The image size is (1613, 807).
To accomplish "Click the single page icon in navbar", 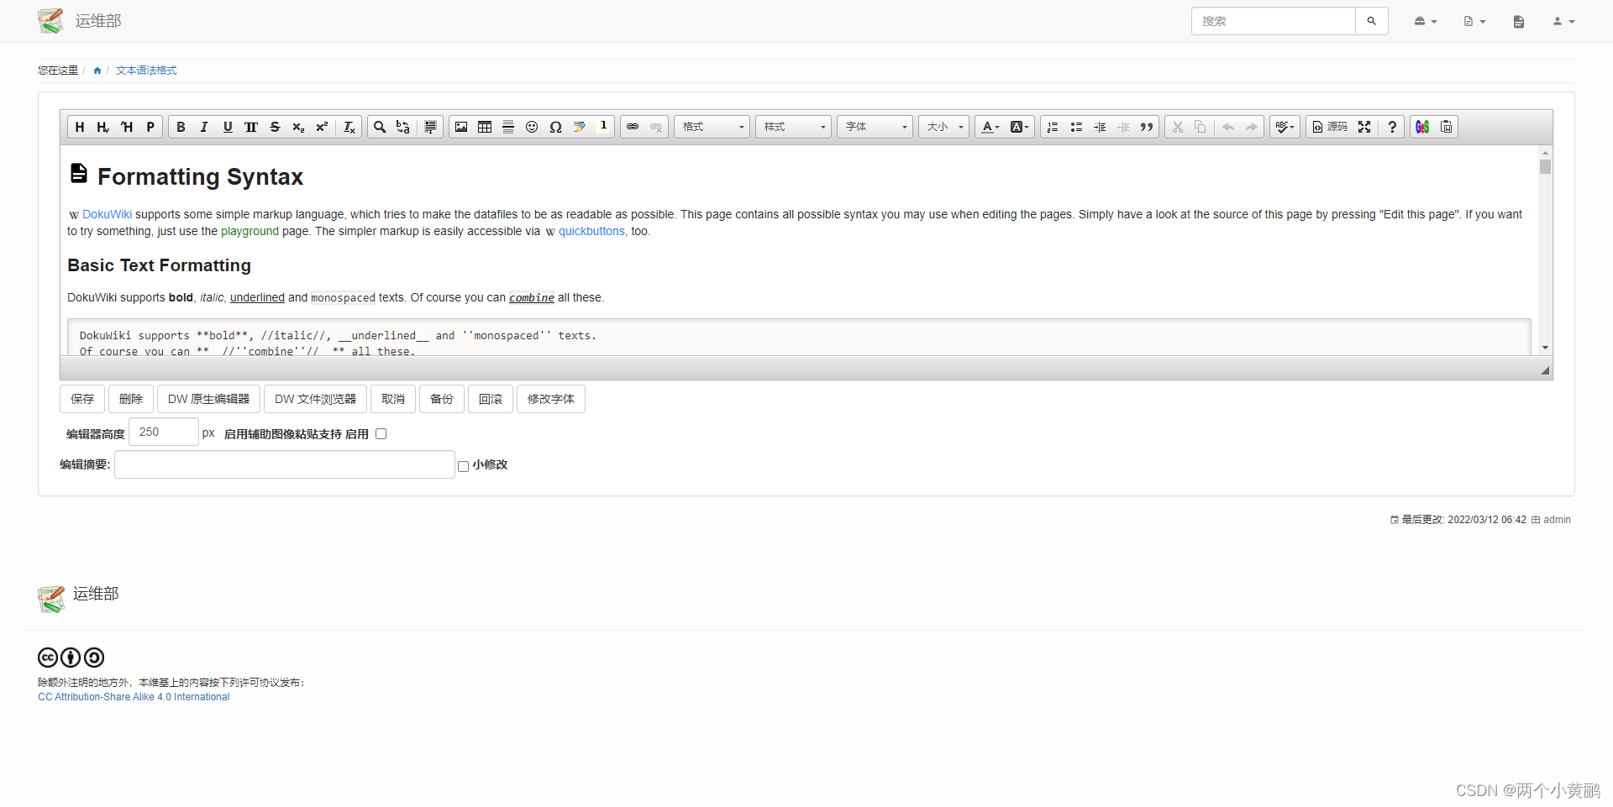I will click(1519, 21).
